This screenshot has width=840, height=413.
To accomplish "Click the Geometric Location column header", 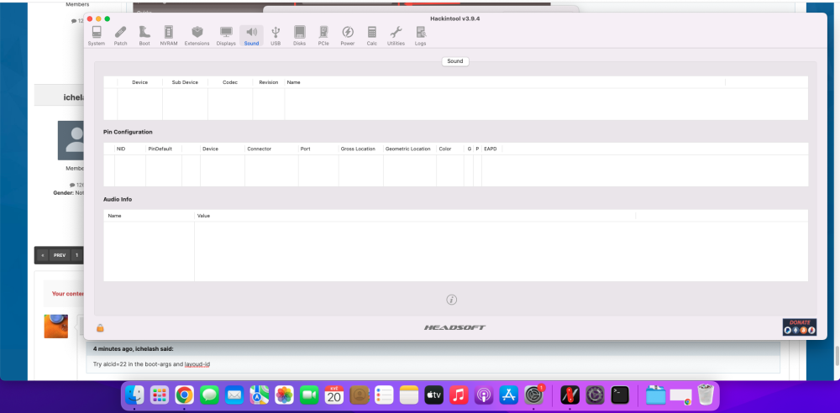I will pos(410,149).
